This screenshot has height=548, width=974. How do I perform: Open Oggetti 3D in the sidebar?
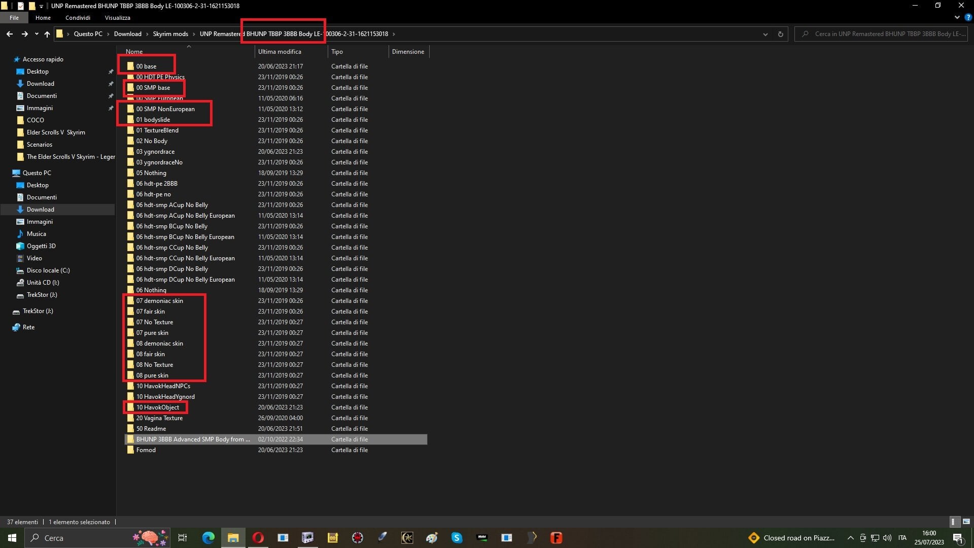point(41,246)
